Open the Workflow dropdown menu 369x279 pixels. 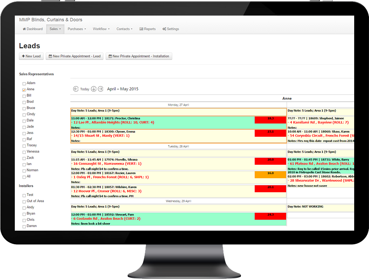pyautogui.click(x=101, y=29)
